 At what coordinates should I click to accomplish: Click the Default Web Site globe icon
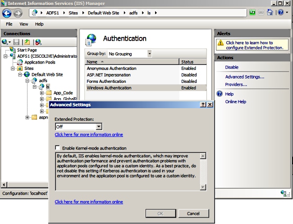[27, 74]
